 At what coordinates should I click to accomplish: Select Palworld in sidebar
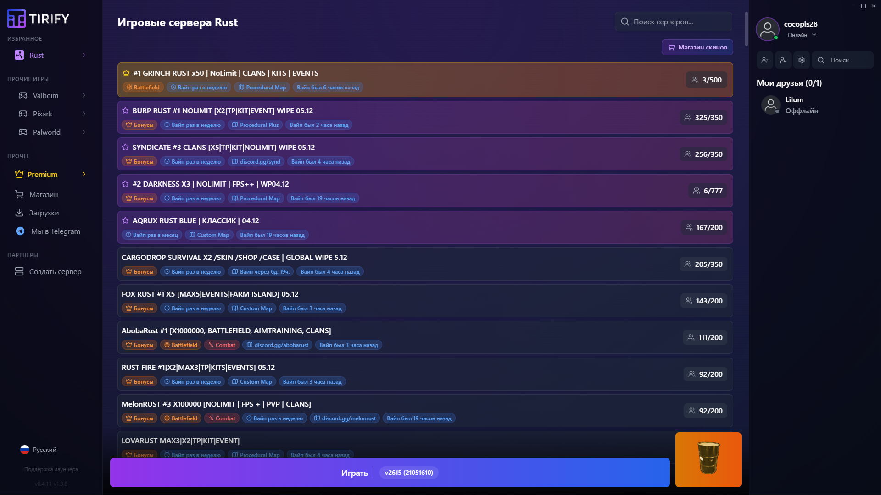point(46,132)
